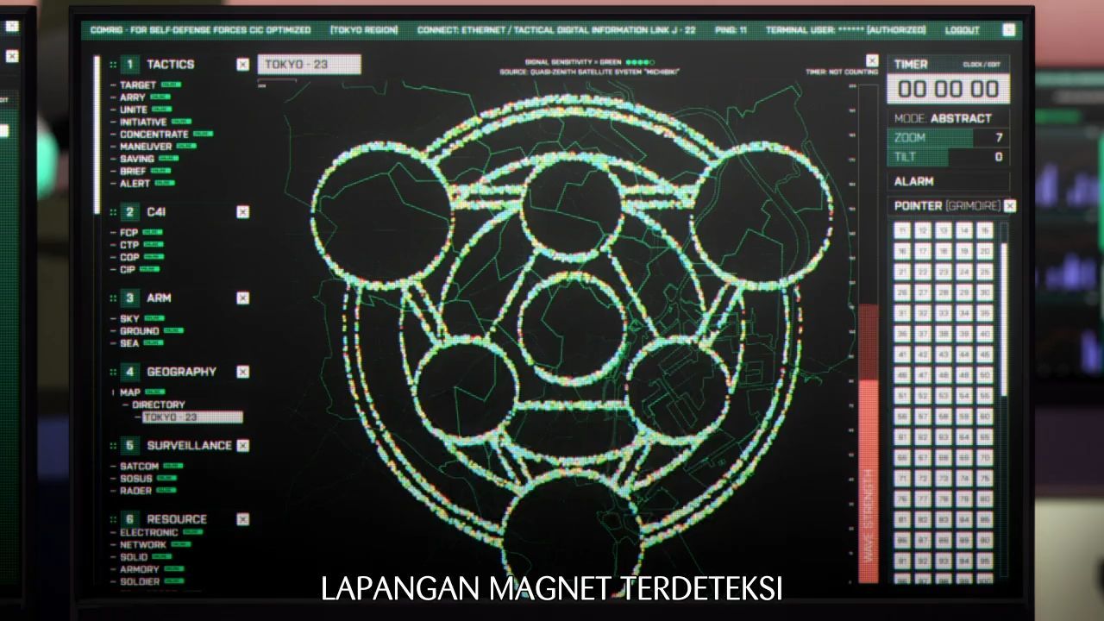1104x621 pixels.
Task: Adjust the TILT level bar
Action: [x=948, y=157]
